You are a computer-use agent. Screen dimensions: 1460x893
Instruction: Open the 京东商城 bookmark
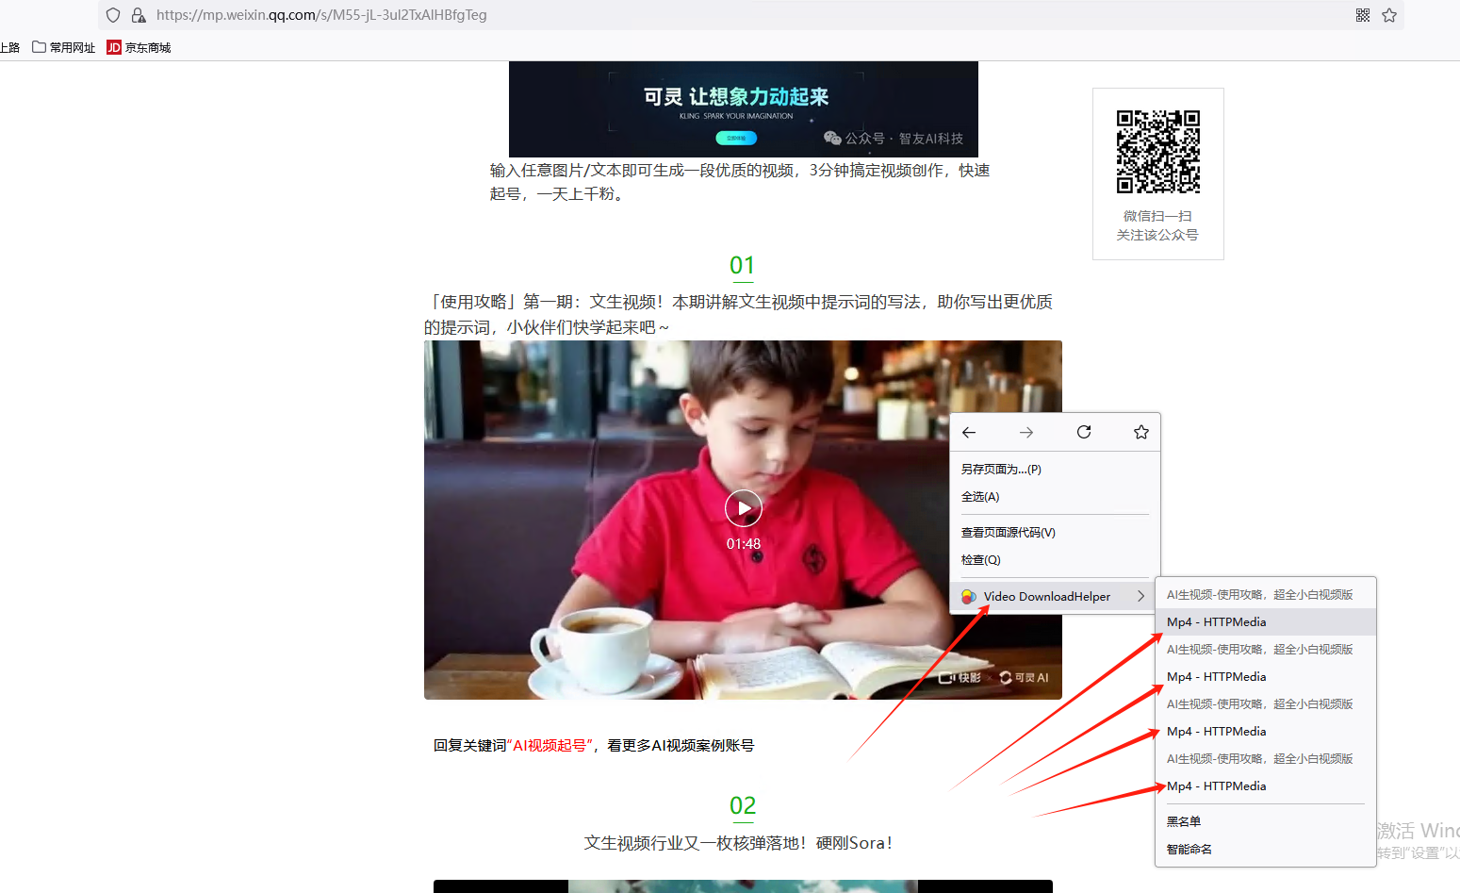139,47
